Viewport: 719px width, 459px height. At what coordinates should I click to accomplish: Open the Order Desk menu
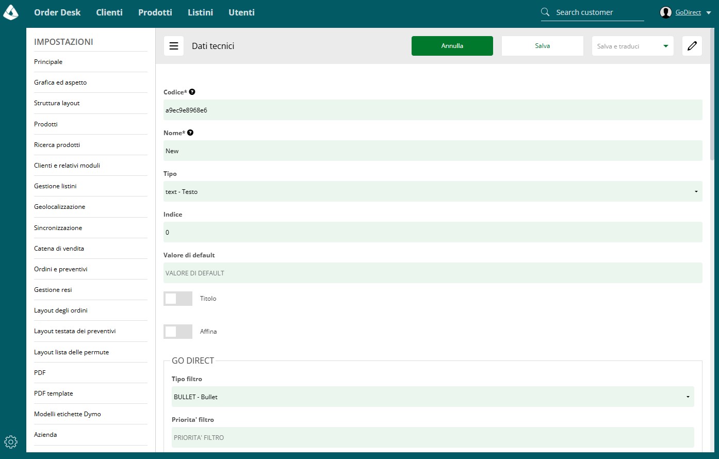click(x=57, y=12)
